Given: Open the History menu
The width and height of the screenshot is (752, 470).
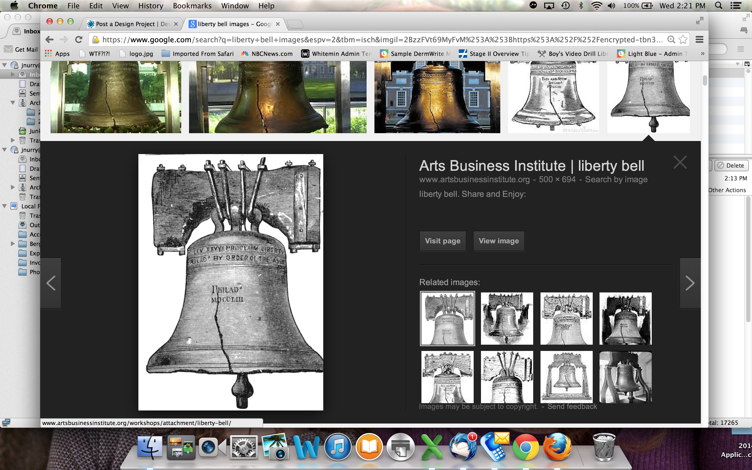Looking at the screenshot, I should 150,5.
